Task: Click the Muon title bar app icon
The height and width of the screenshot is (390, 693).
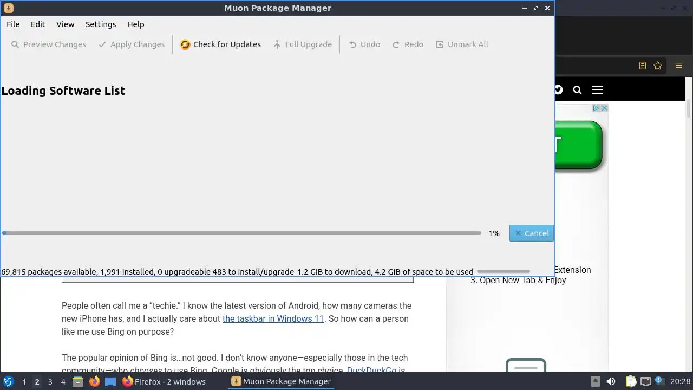Action: [x=9, y=8]
